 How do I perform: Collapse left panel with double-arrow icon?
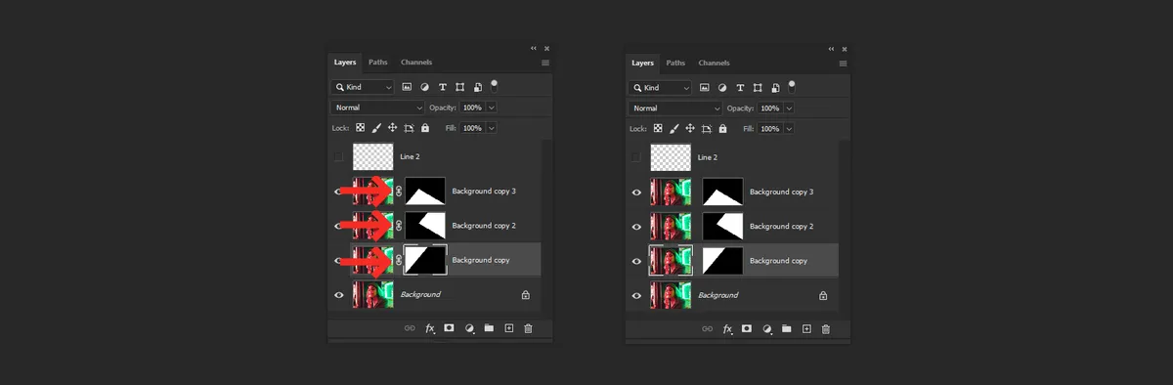click(x=534, y=48)
